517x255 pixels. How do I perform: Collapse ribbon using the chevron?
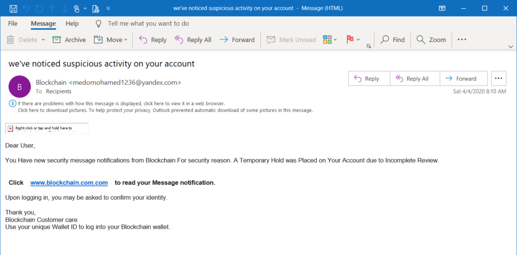511,46
